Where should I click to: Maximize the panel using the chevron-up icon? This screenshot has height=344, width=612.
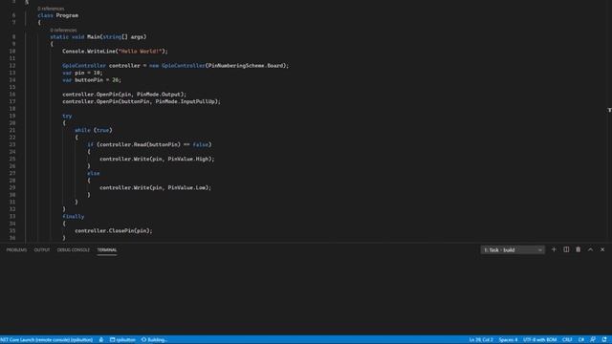coord(590,249)
